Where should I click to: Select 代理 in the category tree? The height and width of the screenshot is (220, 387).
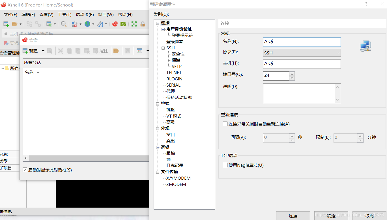pyautogui.click(x=171, y=91)
